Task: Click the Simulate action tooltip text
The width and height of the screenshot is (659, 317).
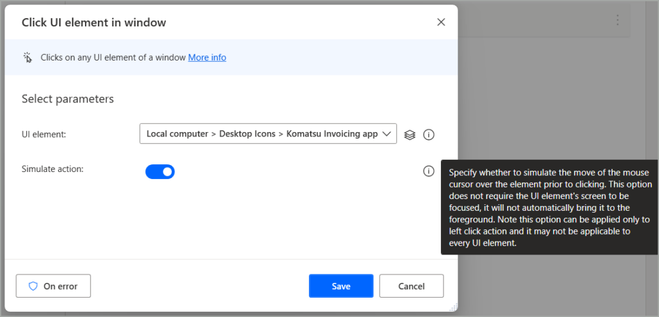Action: coord(549,208)
